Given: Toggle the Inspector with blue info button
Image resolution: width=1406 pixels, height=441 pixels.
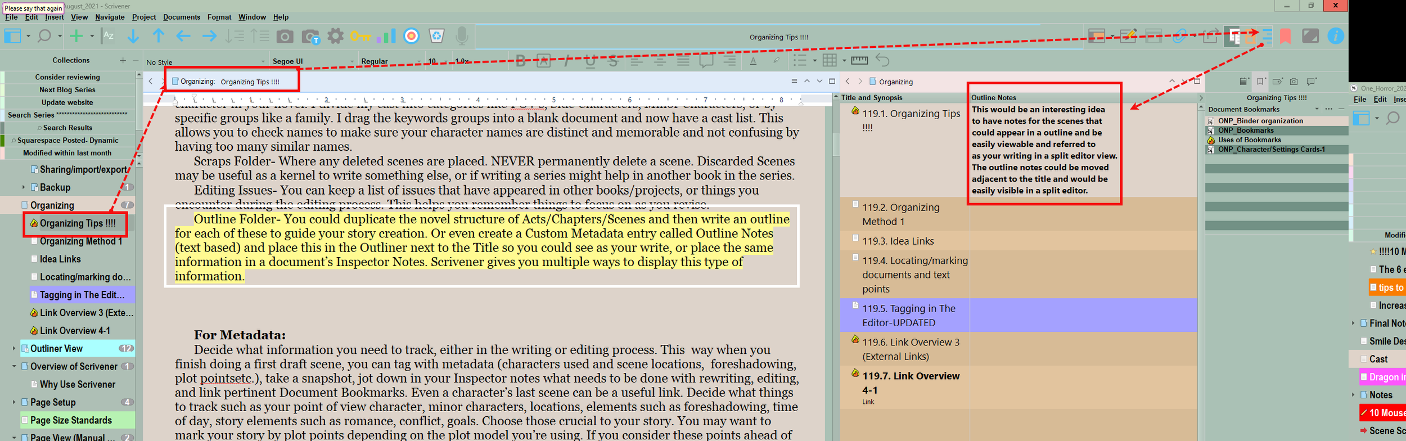Looking at the screenshot, I should pyautogui.click(x=1336, y=36).
